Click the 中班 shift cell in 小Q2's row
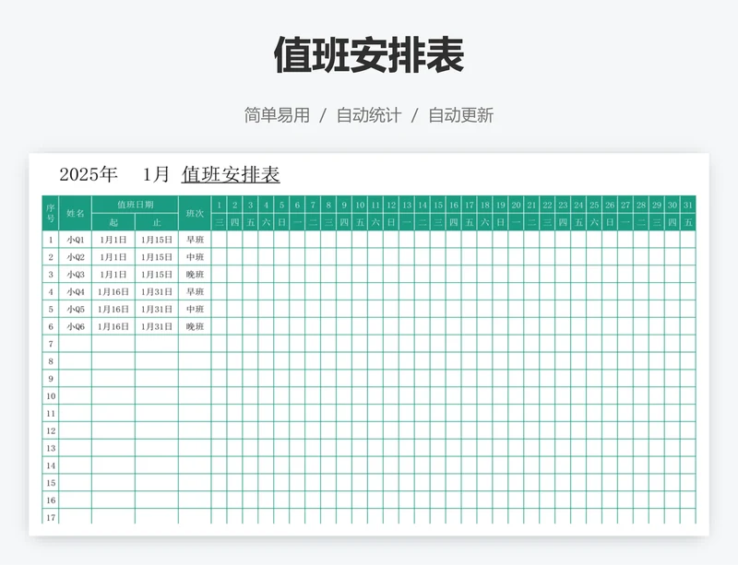This screenshot has width=738, height=565. pyautogui.click(x=195, y=257)
